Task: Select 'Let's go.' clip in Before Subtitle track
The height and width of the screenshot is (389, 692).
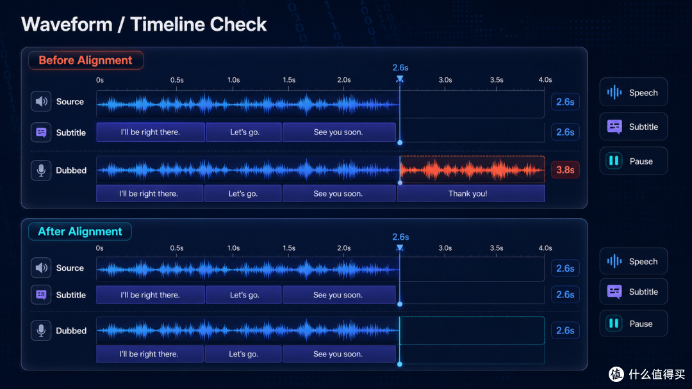Action: 243,132
